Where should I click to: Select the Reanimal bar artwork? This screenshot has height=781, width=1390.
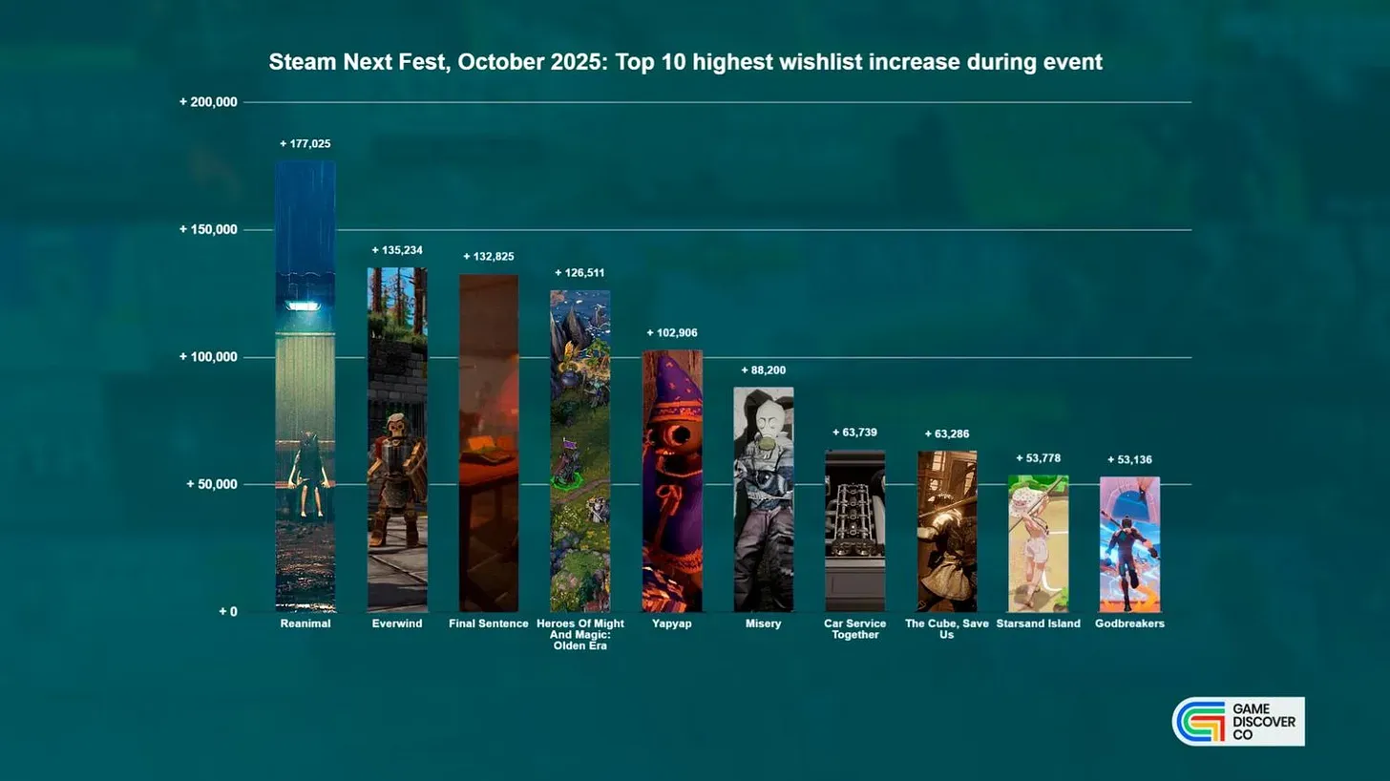305,382
